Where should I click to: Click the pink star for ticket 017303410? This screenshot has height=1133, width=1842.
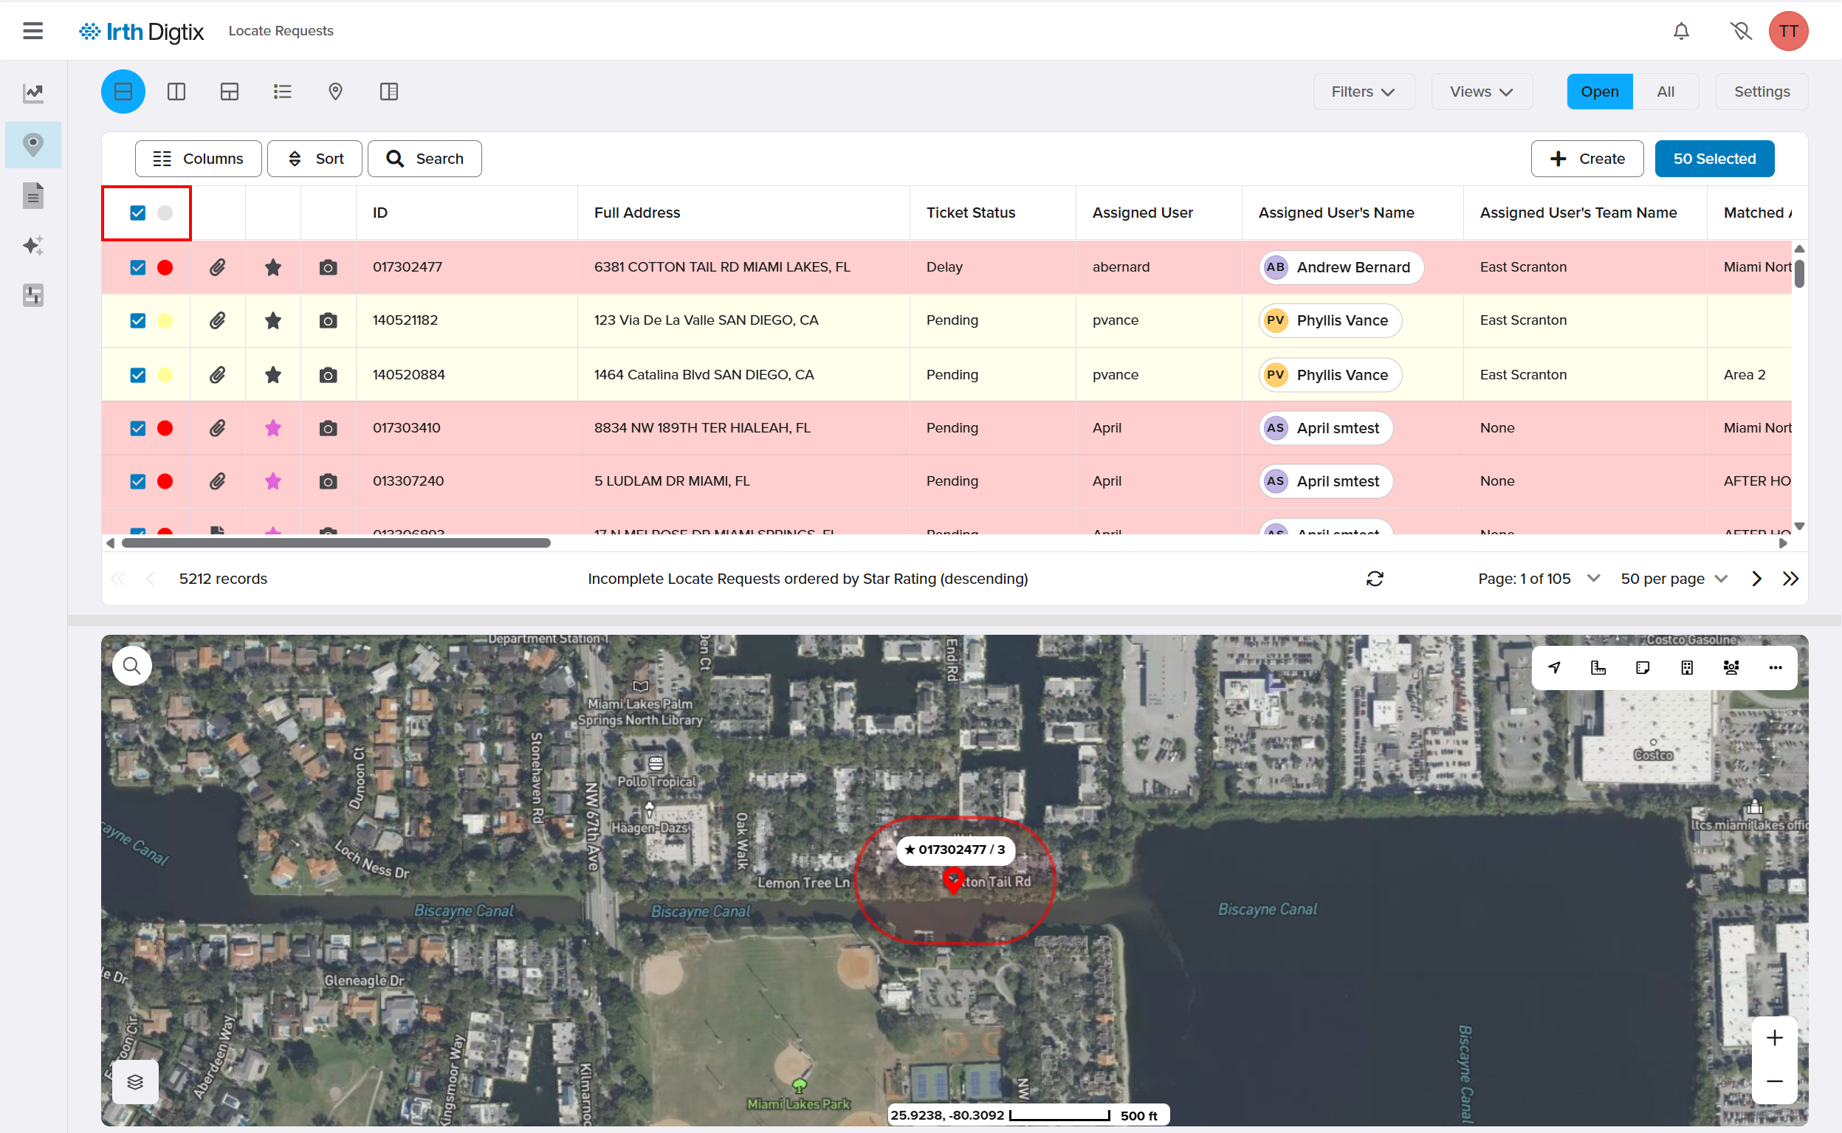coord(272,428)
